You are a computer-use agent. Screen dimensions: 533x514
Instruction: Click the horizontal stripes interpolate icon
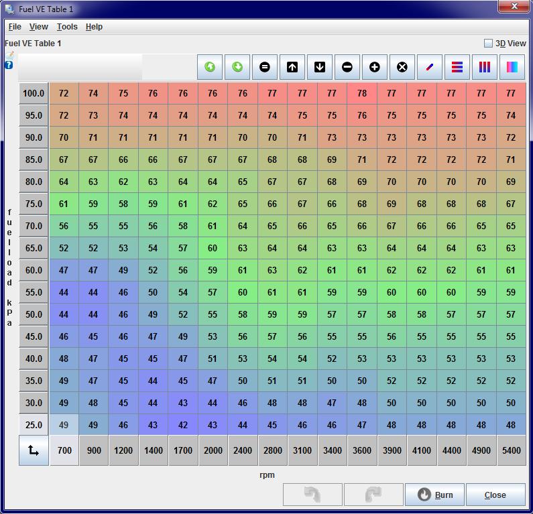(x=457, y=67)
